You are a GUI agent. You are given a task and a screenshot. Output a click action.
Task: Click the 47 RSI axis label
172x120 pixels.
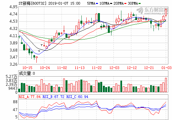coord(15,110)
